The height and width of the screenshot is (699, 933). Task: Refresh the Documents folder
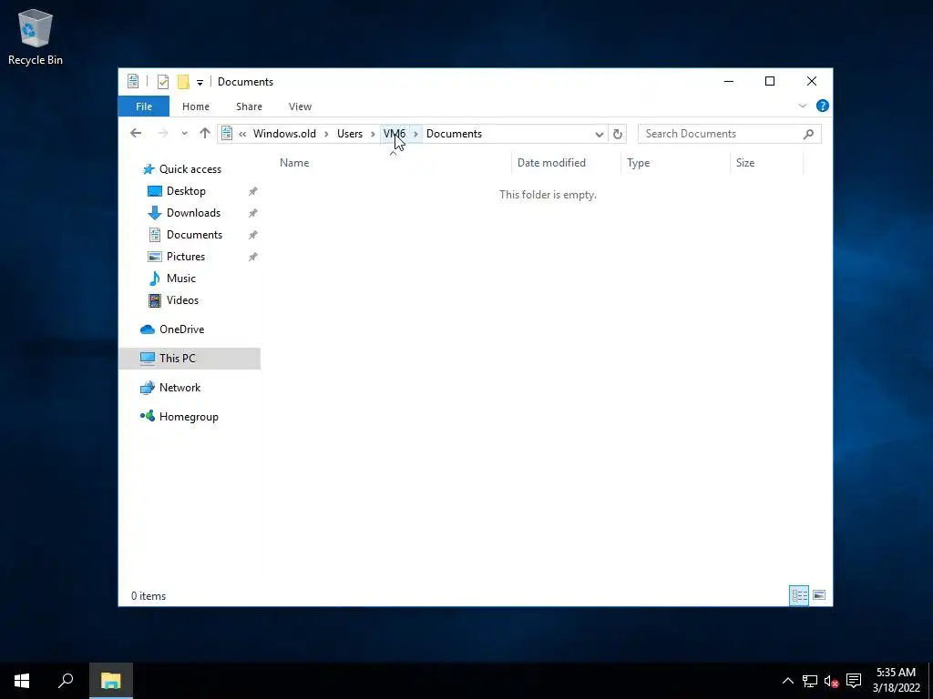pyautogui.click(x=618, y=135)
